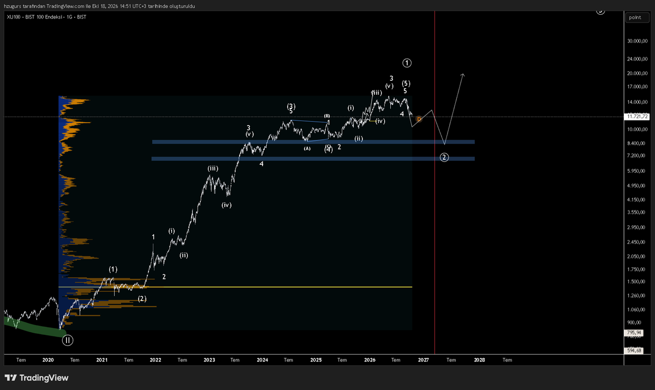Select the 2020 year on the time axis
655x390 pixels.
pyautogui.click(x=48, y=360)
